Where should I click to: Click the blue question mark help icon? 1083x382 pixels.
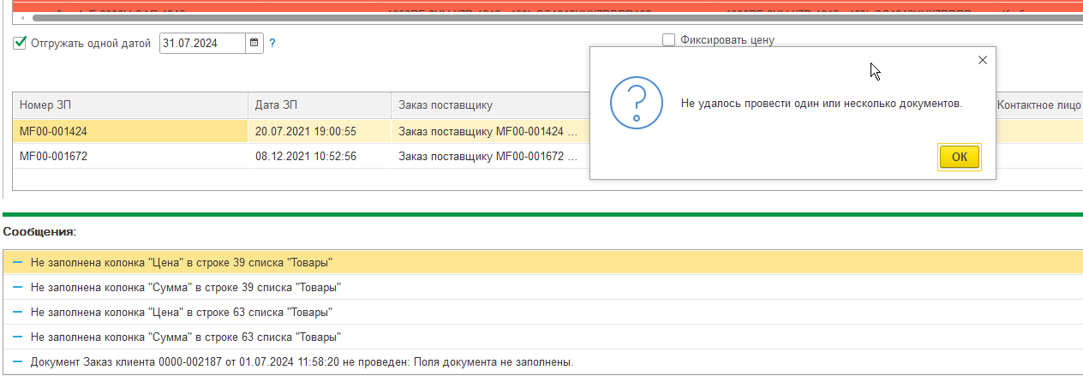[272, 43]
